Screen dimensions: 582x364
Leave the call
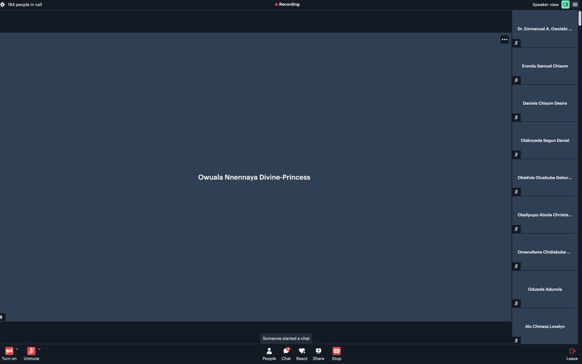tap(572, 354)
